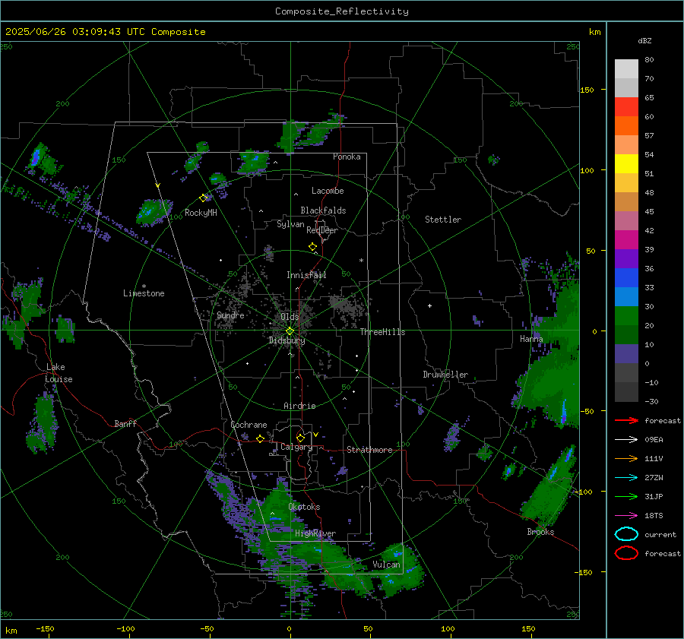Click the Hanna city label
684x639 pixels.
click(x=531, y=339)
